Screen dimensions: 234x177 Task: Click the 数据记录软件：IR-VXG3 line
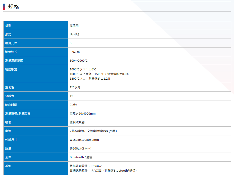pyautogui.click(x=103, y=171)
